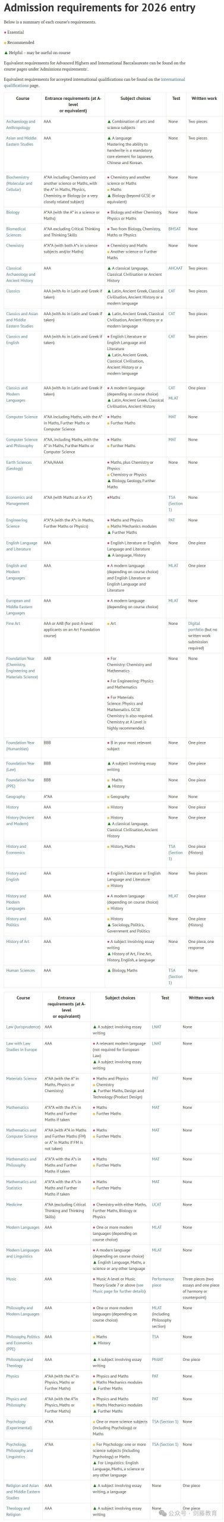Click the PhilAT test link

pyautogui.click(x=157, y=1360)
